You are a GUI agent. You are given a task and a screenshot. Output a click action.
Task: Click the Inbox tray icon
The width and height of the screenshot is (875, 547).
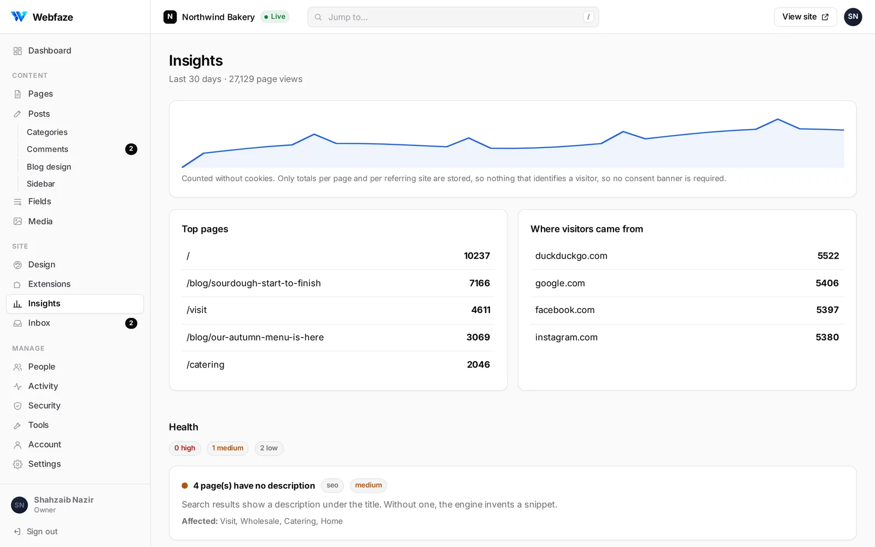(x=17, y=323)
